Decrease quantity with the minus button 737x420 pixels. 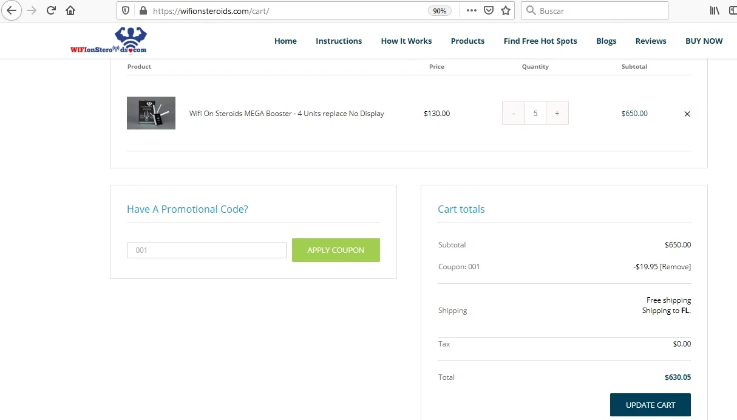[514, 113]
